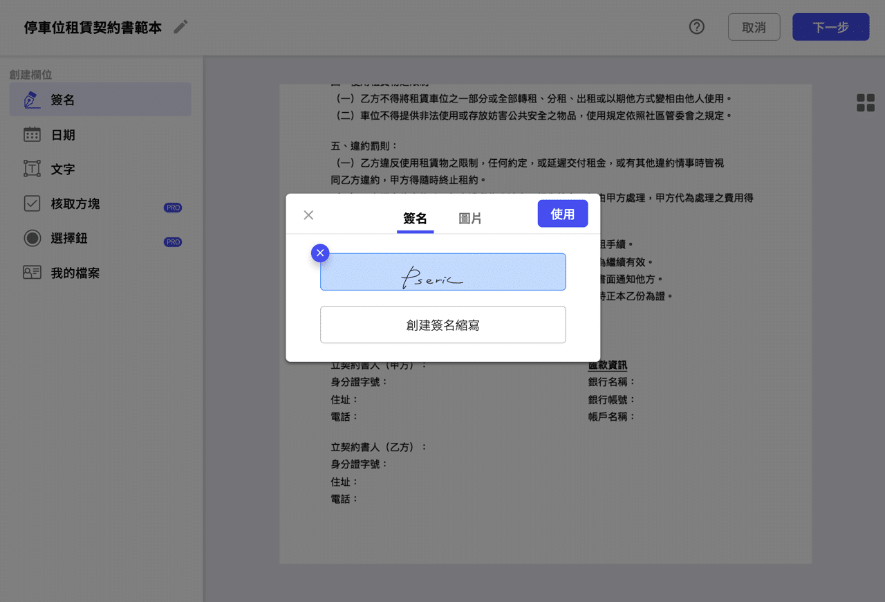Open the 我的檔案 profile card icon
Screen dimensions: 885x602
32,273
